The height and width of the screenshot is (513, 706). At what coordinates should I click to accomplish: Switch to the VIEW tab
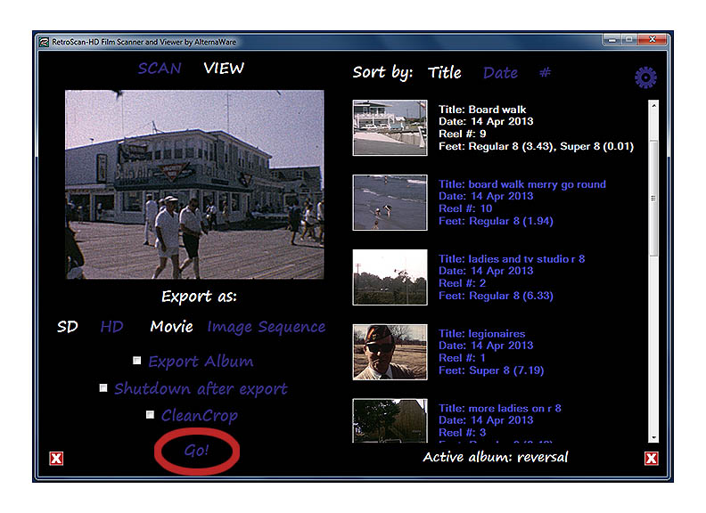(x=224, y=69)
